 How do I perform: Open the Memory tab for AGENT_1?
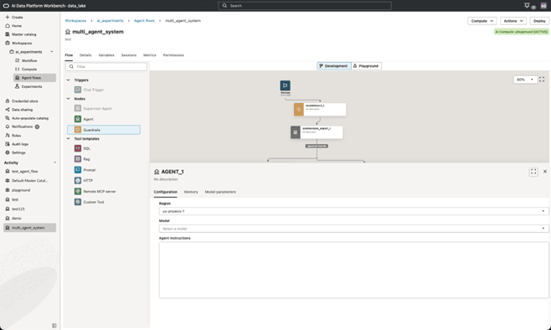pos(191,192)
